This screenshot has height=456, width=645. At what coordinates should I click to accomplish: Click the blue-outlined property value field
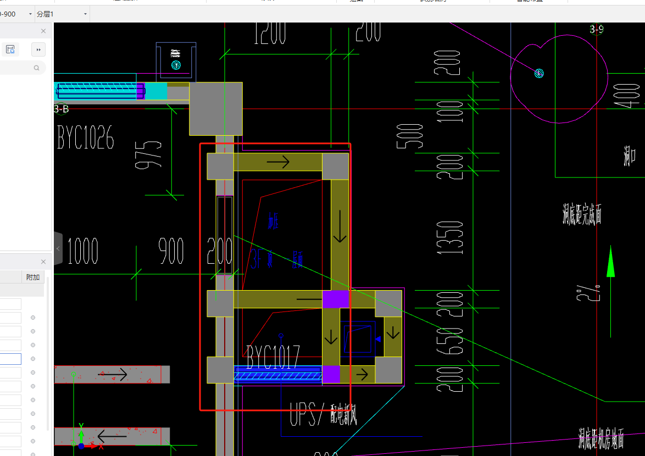coord(10,359)
